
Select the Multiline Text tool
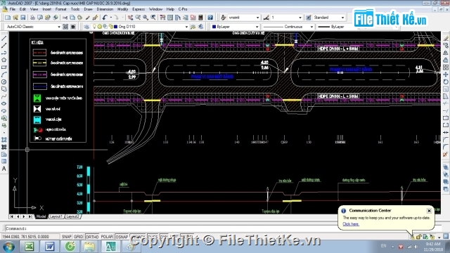(x=4, y=169)
